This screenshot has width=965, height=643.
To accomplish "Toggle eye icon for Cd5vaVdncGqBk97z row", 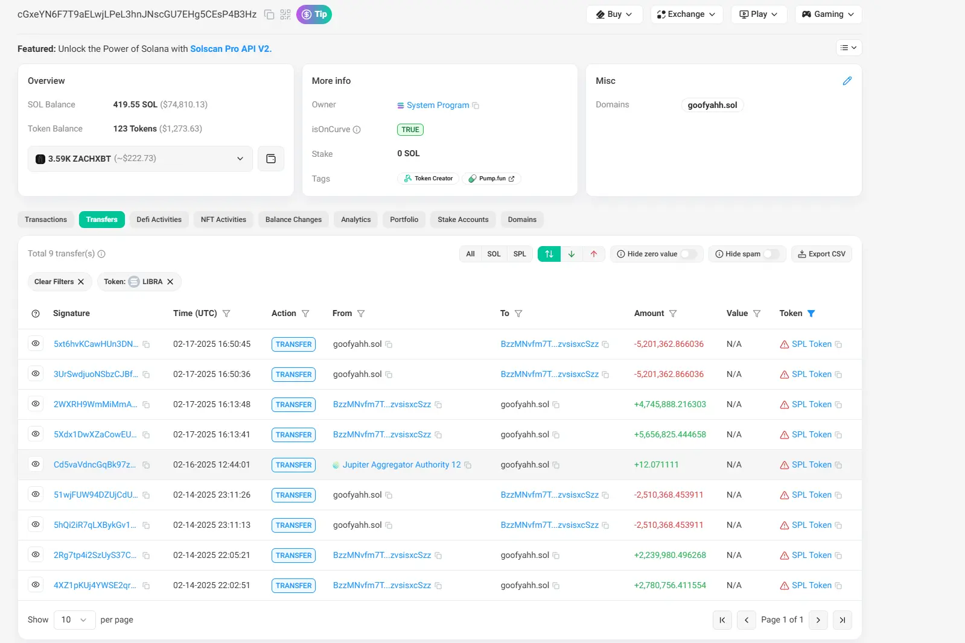I will click(36, 464).
